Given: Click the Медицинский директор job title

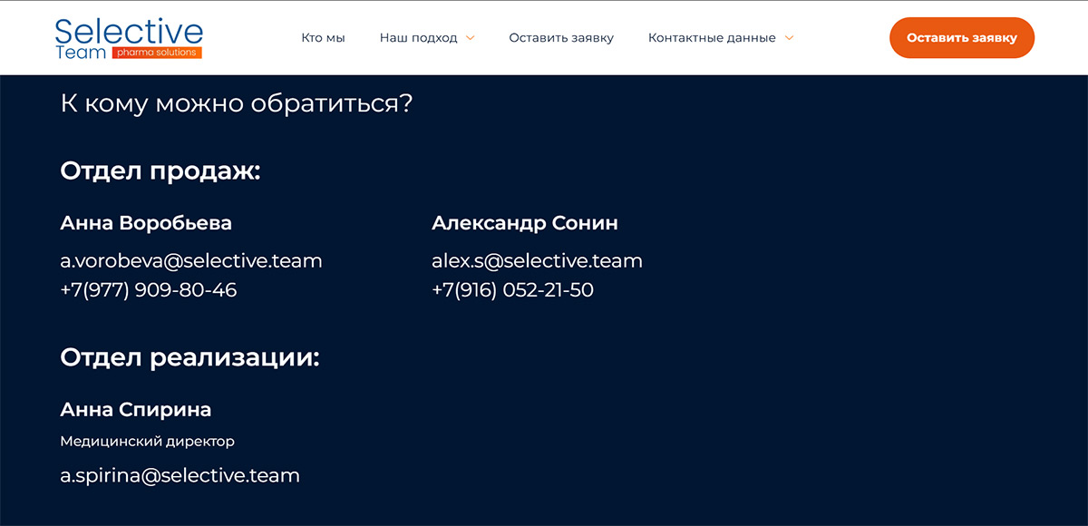Looking at the screenshot, I should pyautogui.click(x=147, y=442).
